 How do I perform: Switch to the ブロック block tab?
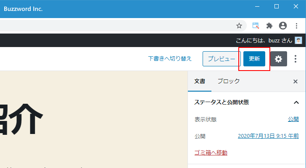pos(229,81)
